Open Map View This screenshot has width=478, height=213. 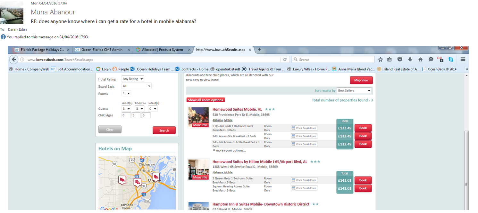pyautogui.click(x=361, y=80)
